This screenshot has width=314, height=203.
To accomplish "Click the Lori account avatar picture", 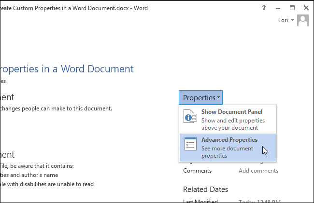I will click(x=303, y=20).
